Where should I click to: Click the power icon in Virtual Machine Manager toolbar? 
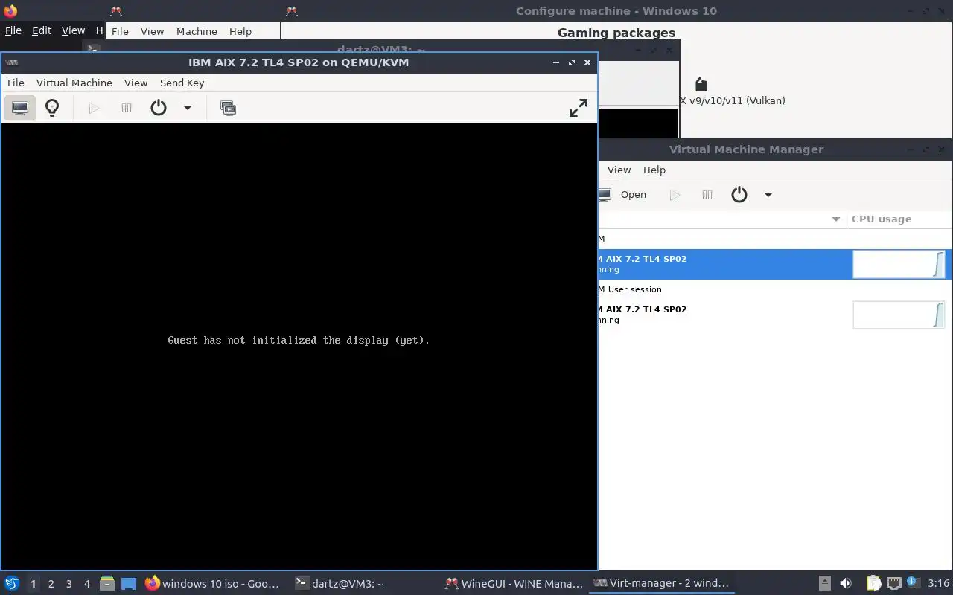[739, 195]
